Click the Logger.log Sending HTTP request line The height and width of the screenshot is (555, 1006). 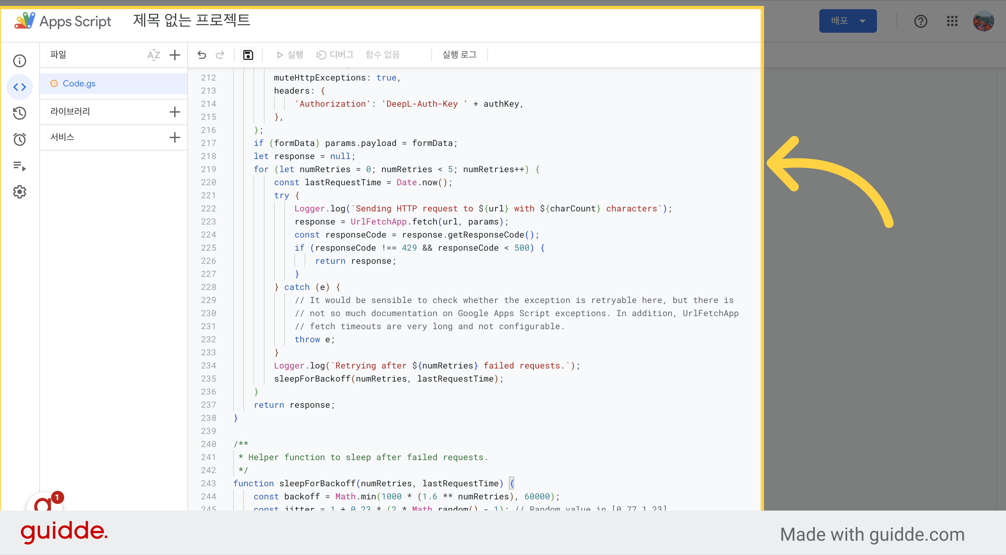[x=483, y=208]
